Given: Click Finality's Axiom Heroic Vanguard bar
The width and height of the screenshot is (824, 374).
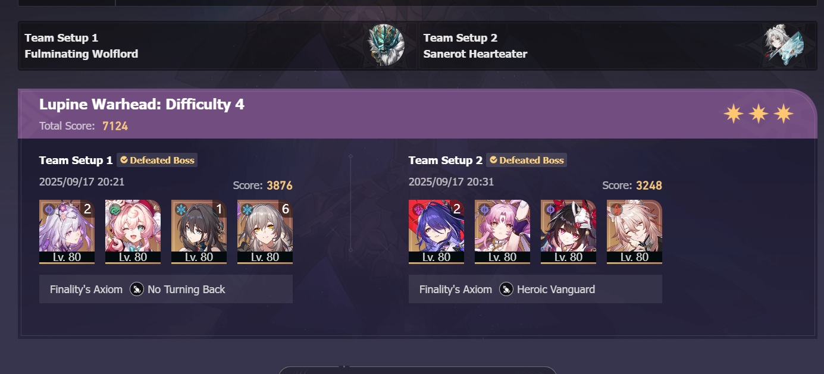Looking at the screenshot, I should [x=535, y=289].
